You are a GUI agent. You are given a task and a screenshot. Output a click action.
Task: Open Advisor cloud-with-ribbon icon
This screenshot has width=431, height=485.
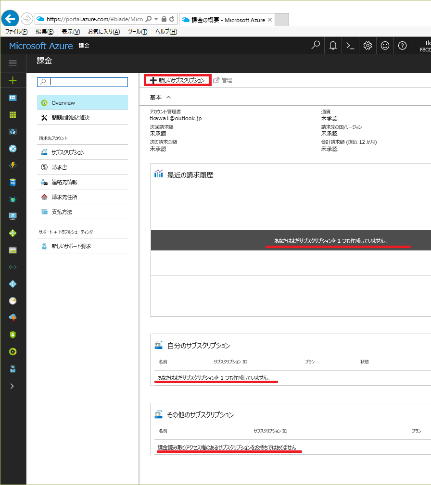pos(13,318)
